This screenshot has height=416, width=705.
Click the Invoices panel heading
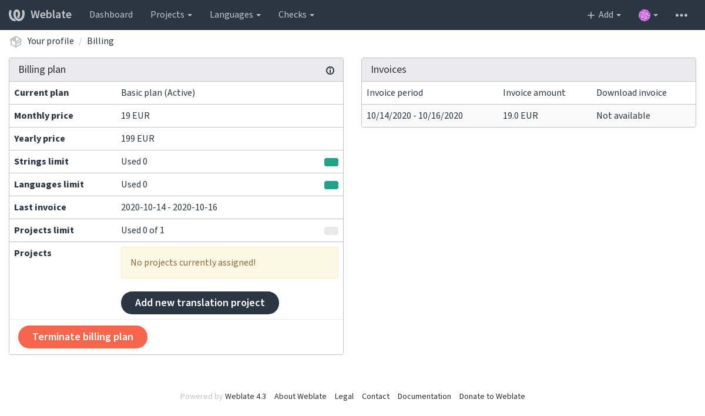coord(388,69)
